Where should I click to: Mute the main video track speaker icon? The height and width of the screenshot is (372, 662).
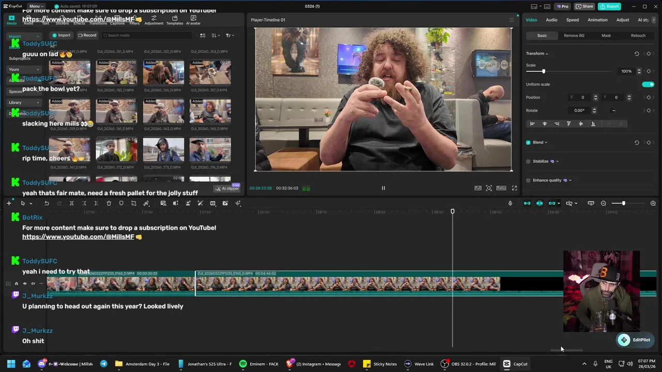pyautogui.click(x=33, y=284)
